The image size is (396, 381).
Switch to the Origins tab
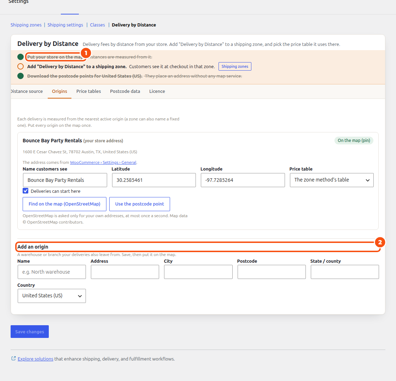[x=60, y=91]
